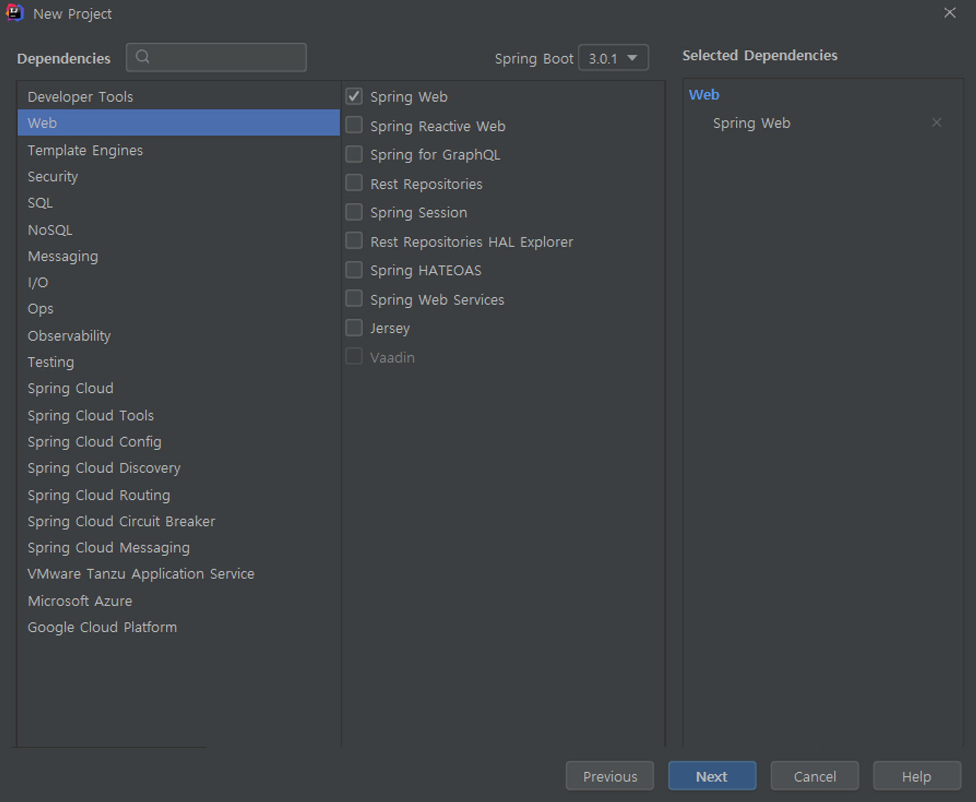The height and width of the screenshot is (802, 976).
Task: Click the IntelliJ IDEA logo icon
Action: point(15,13)
